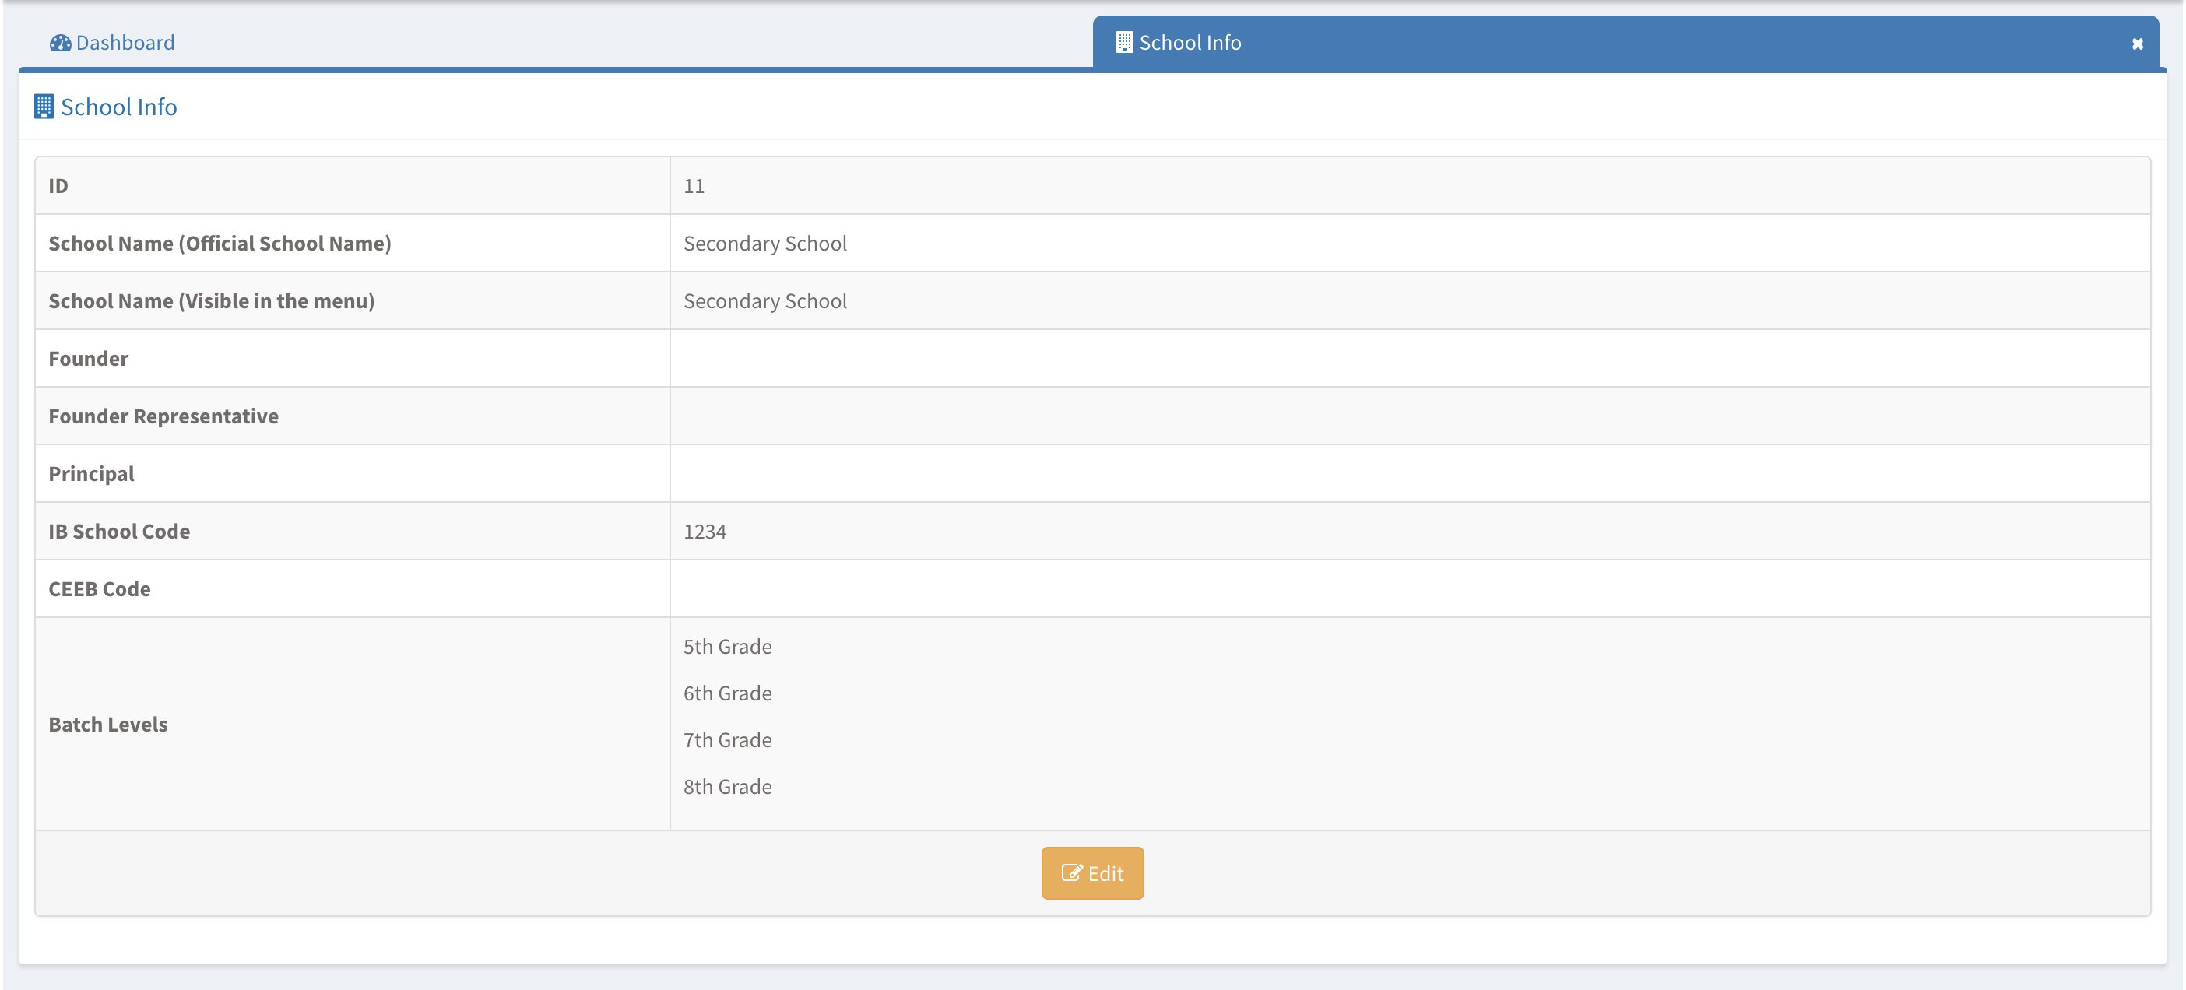Click the ID value 11

pos(694,186)
